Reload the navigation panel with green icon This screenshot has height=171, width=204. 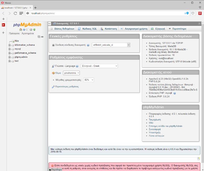pos(34,30)
